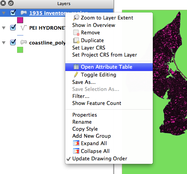Image resolution: width=187 pixels, height=174 pixels.
Task: Click the PEI HYDRONETWORK line layer icon
Action: 24,28
